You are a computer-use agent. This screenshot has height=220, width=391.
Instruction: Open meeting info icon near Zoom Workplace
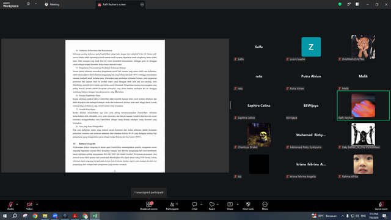(28, 4)
